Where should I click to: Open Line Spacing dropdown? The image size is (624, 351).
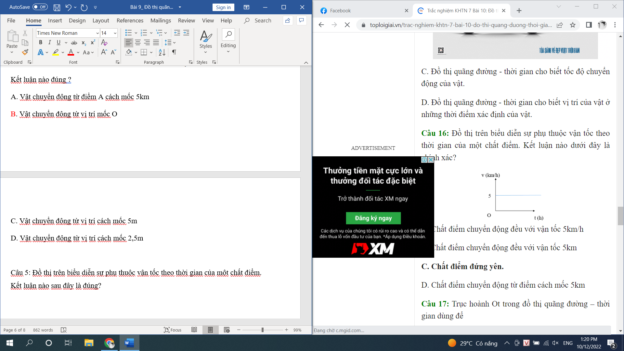pos(170,43)
